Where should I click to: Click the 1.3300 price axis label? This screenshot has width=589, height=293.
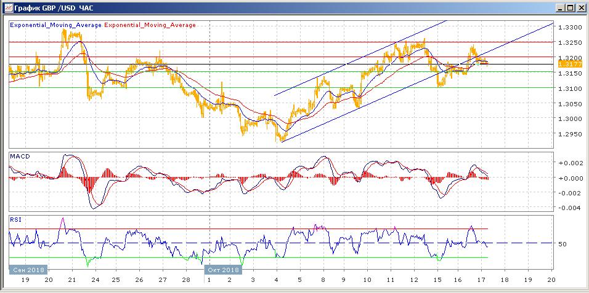(570, 28)
